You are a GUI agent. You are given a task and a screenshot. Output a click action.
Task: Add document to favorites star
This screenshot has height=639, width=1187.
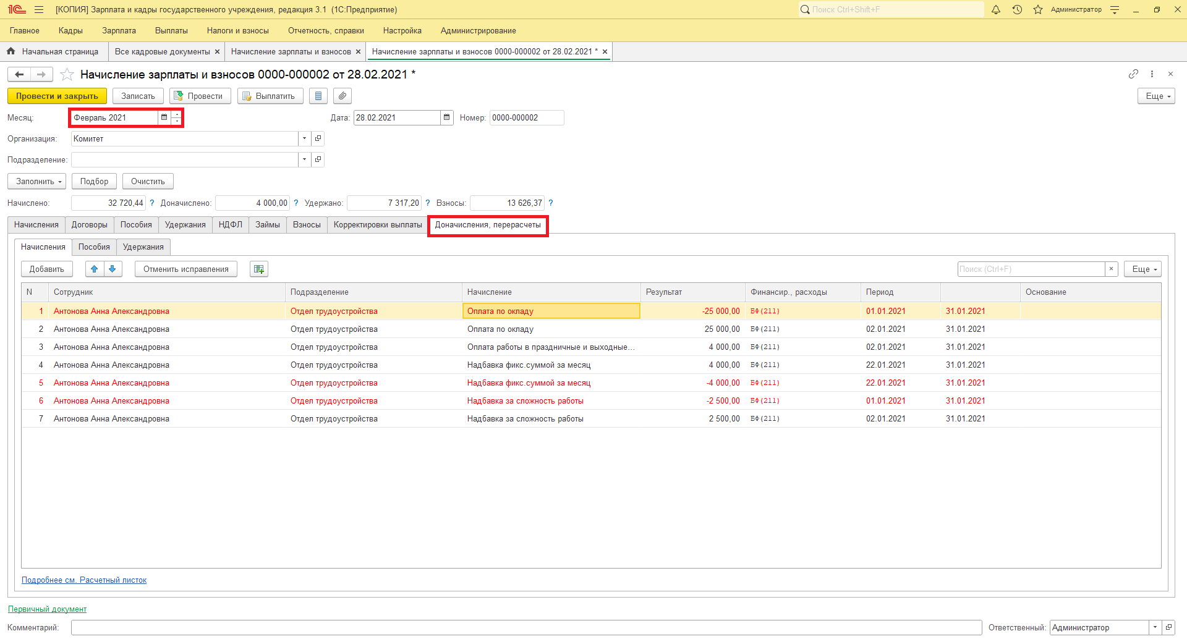[x=67, y=75]
